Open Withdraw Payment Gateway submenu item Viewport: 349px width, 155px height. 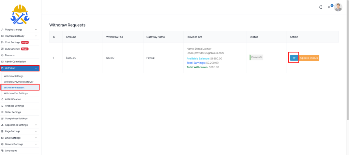(x=19, y=82)
